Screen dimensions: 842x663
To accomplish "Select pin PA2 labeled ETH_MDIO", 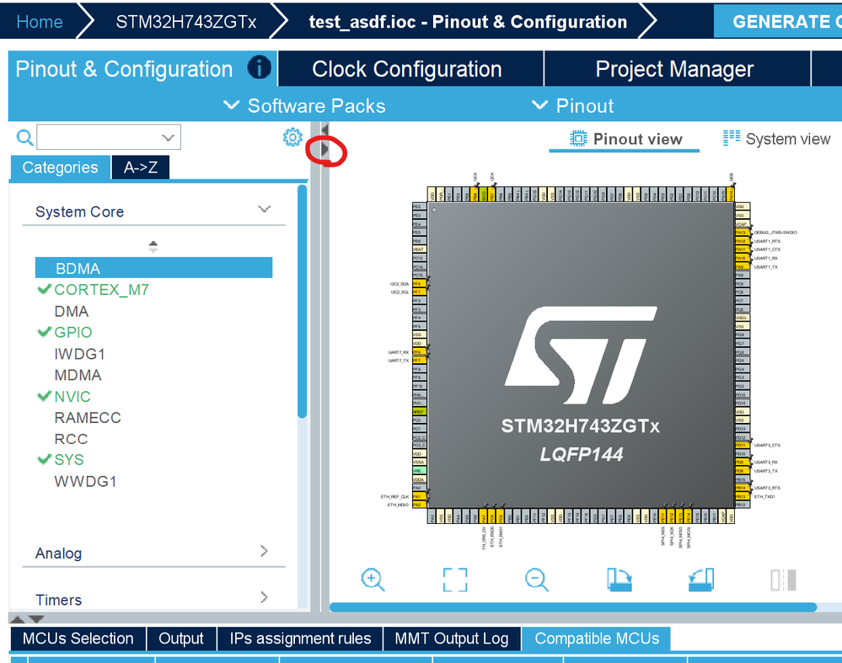I will click(x=419, y=505).
